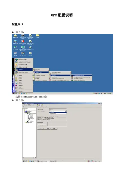The width and height of the screenshot is (124, 175).
Task: Click Configuration Console button in the taskbar
Action: coord(43,161)
